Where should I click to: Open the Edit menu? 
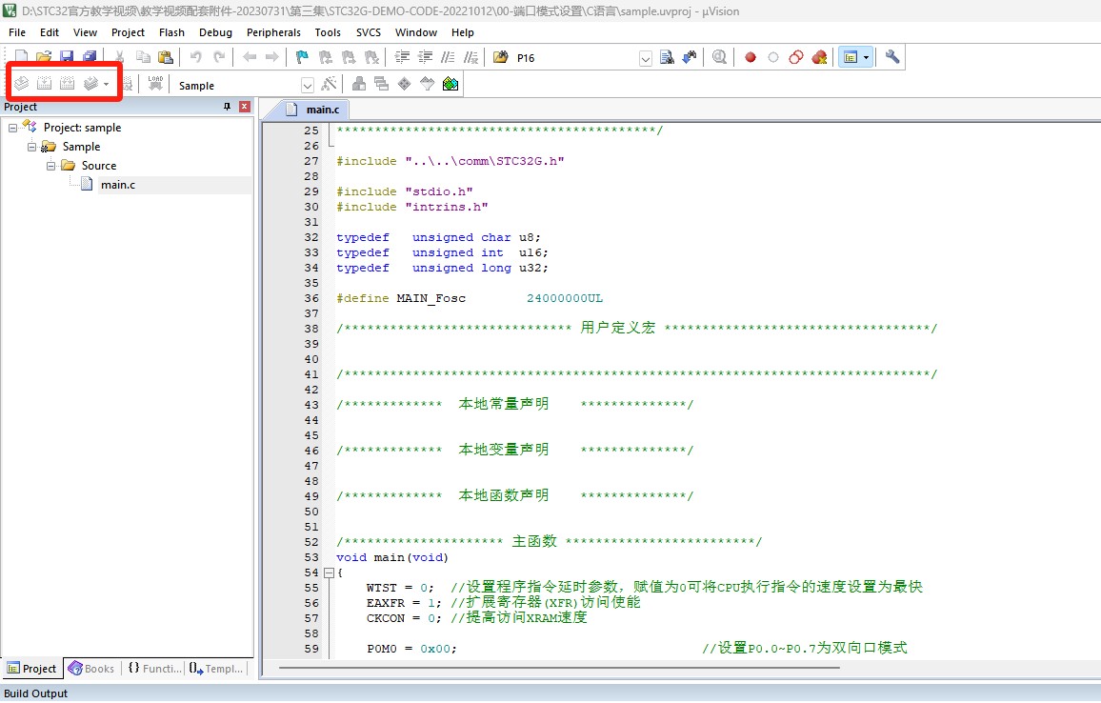click(x=50, y=32)
